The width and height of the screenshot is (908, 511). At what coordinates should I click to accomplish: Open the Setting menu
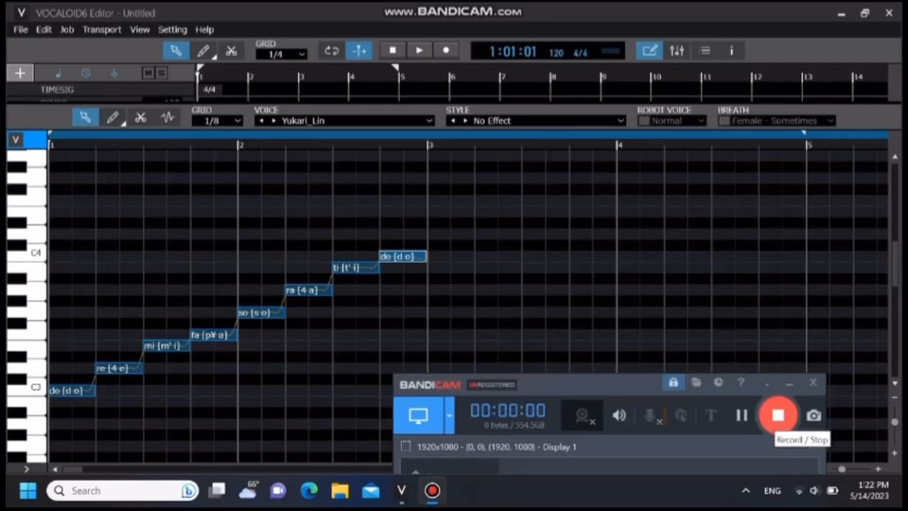click(172, 29)
